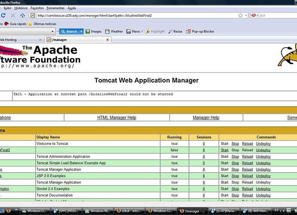The width and height of the screenshot is (297, 215).
Task: Switch to the /manager taskbar button
Action: pos(192,211)
